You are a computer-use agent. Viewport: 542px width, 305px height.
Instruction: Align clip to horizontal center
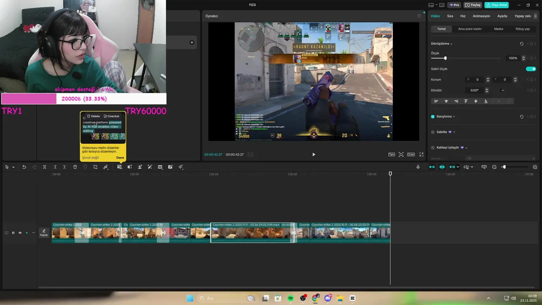[446, 101]
